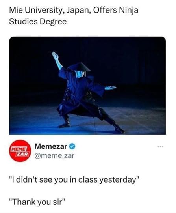Click the "Thank you sir" reply text
Screen dimensions: 176x213
coord(37,202)
